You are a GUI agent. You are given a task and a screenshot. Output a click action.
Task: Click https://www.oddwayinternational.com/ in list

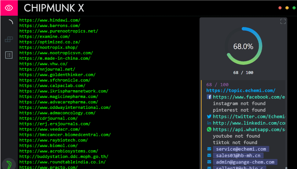point(65,108)
